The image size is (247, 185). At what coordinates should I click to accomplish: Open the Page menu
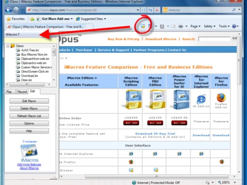[195, 26]
